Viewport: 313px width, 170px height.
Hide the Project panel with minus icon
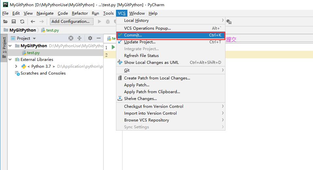[99, 38]
